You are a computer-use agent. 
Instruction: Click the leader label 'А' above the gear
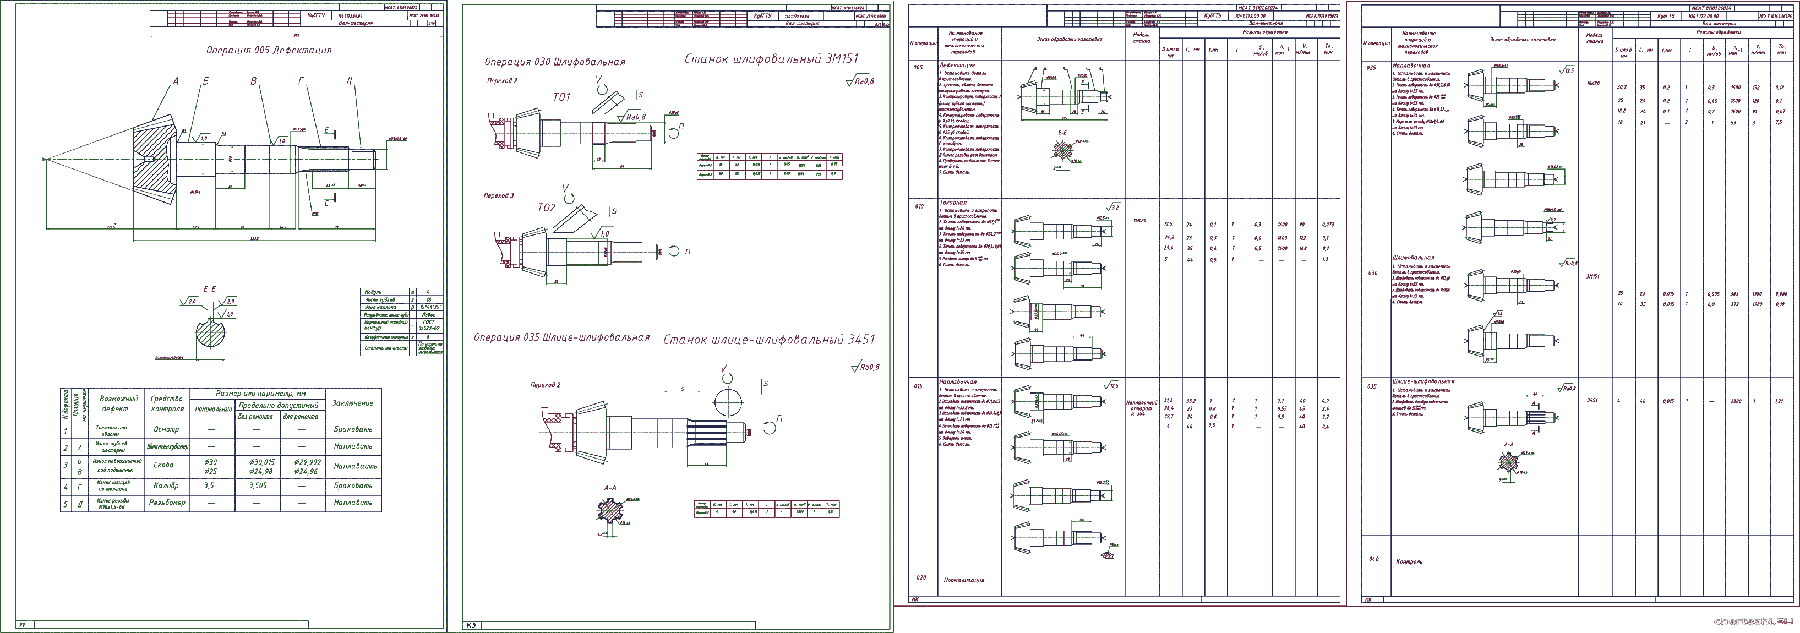[x=176, y=82]
